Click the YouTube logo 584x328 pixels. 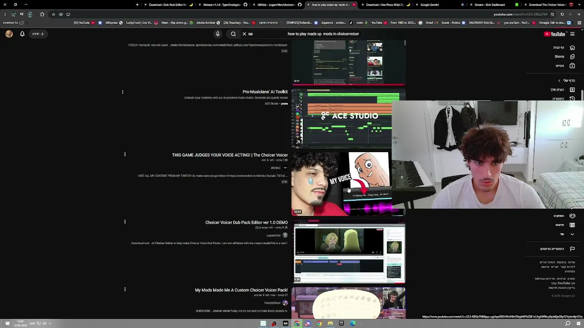(554, 34)
